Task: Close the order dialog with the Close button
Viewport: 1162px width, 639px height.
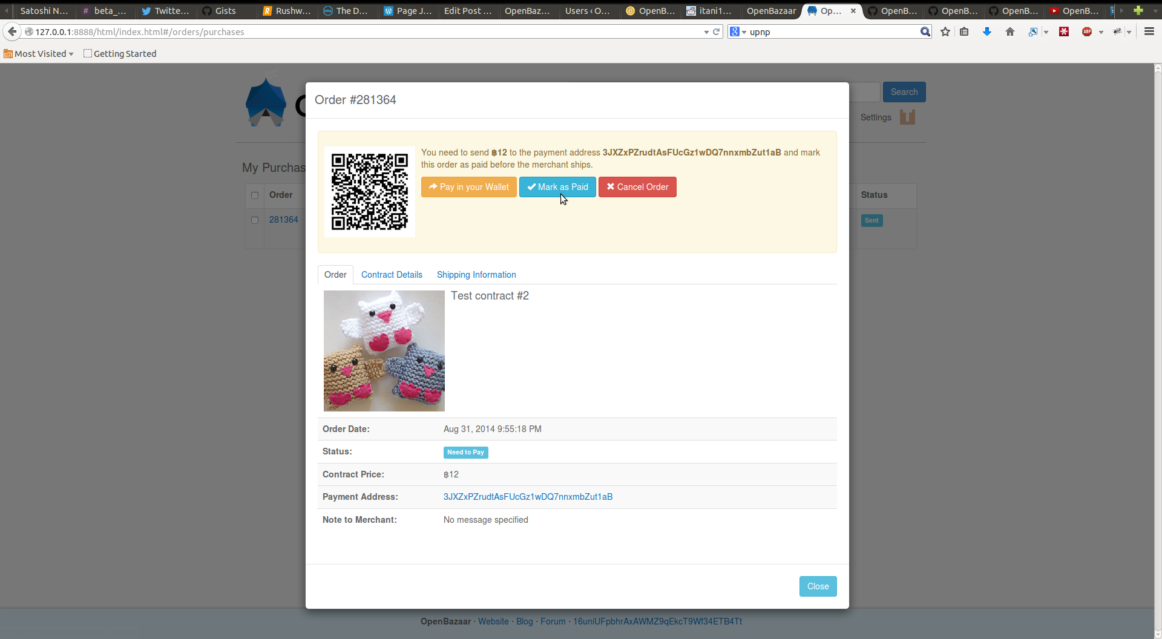Action: click(818, 586)
